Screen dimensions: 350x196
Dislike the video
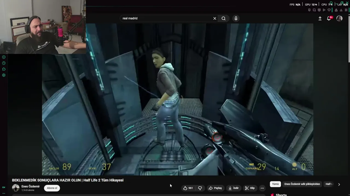coord(200,188)
